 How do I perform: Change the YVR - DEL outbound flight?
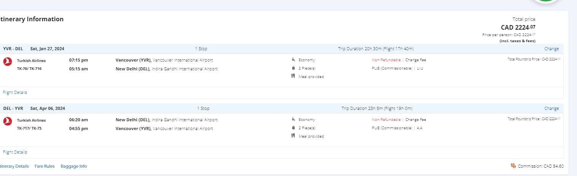pos(551,49)
